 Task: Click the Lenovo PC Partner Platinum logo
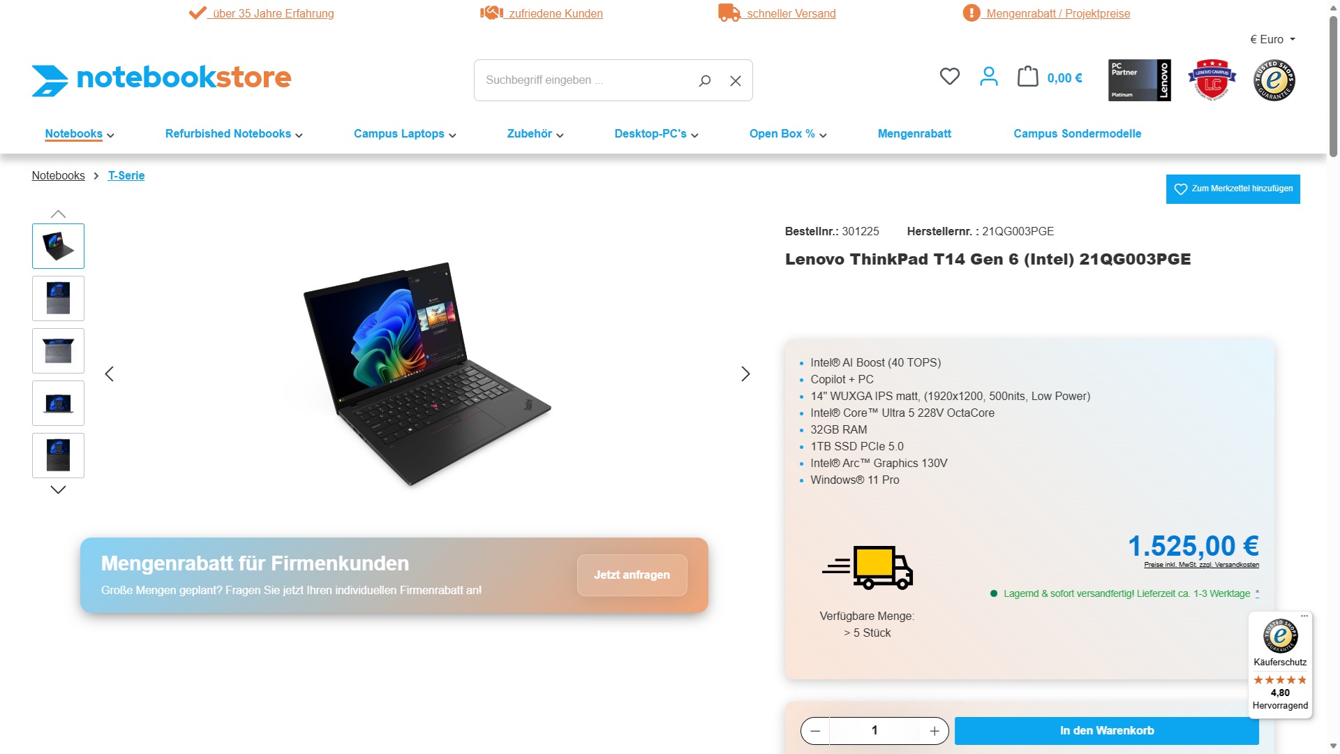click(x=1140, y=80)
